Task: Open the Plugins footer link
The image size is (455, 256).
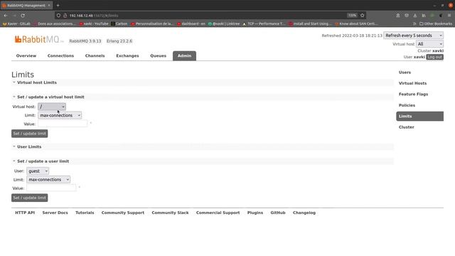Action: [x=255, y=213]
